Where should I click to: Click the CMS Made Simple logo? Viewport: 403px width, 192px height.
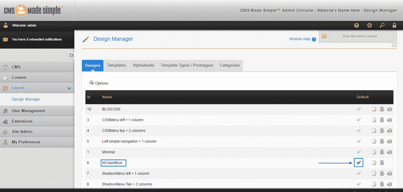coord(33,10)
